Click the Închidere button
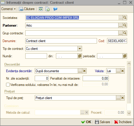 tap(123, 122)
